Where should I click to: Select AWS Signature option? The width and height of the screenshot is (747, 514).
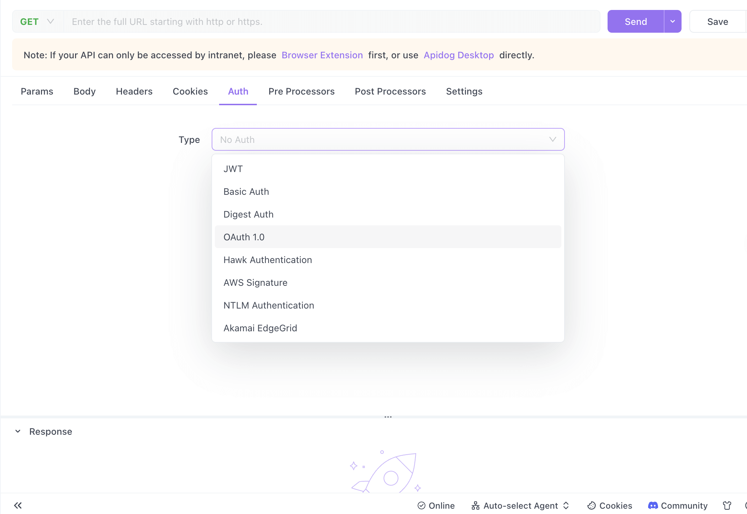[255, 283]
